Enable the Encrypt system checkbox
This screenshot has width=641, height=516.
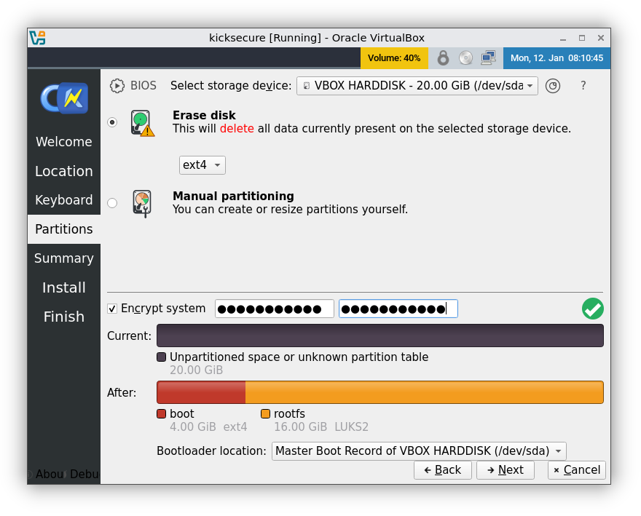(112, 309)
